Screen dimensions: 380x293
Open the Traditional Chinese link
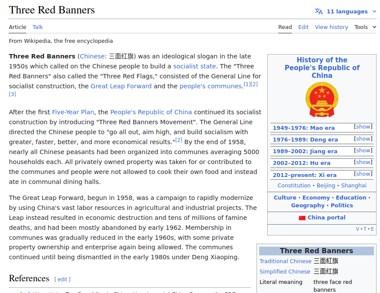285,261
